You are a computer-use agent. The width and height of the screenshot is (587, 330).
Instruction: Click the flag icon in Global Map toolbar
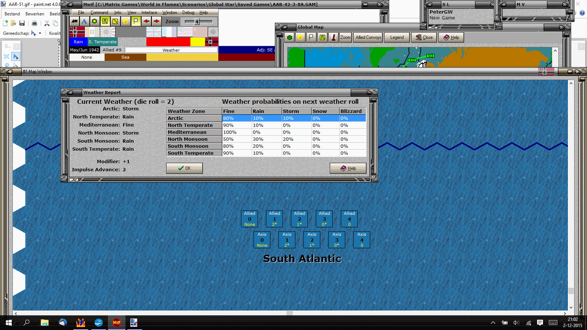coord(311,37)
